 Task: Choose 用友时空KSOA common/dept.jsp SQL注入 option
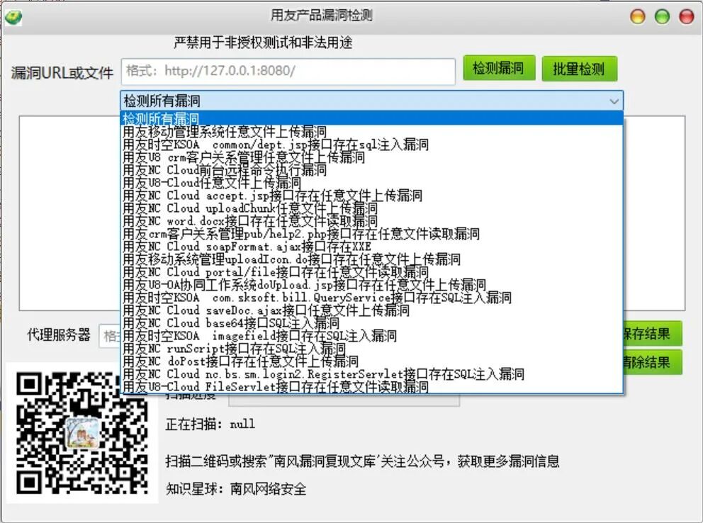pyautogui.click(x=371, y=145)
